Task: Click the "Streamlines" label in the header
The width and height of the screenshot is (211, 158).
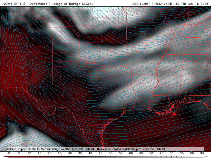Action: 38,4
